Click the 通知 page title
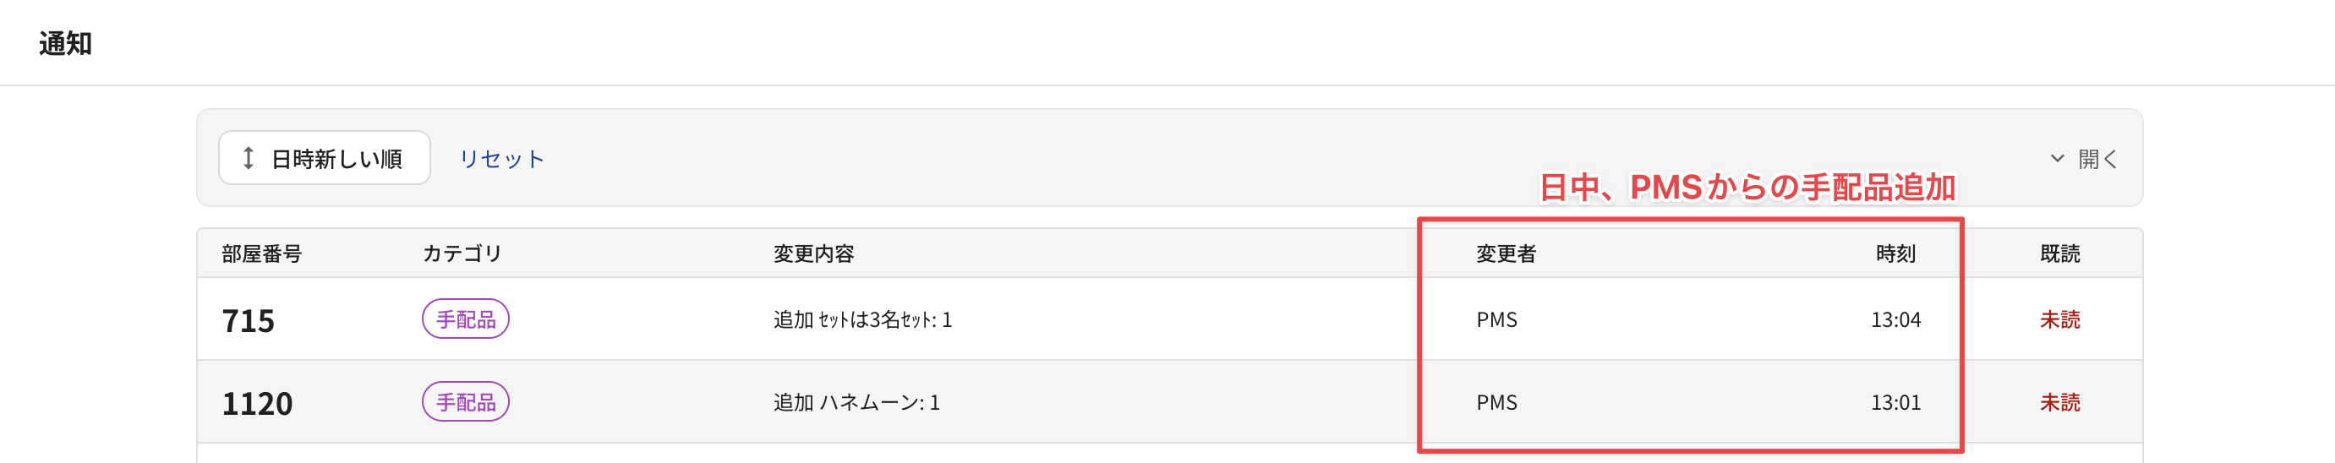This screenshot has width=2335, height=463. (65, 43)
